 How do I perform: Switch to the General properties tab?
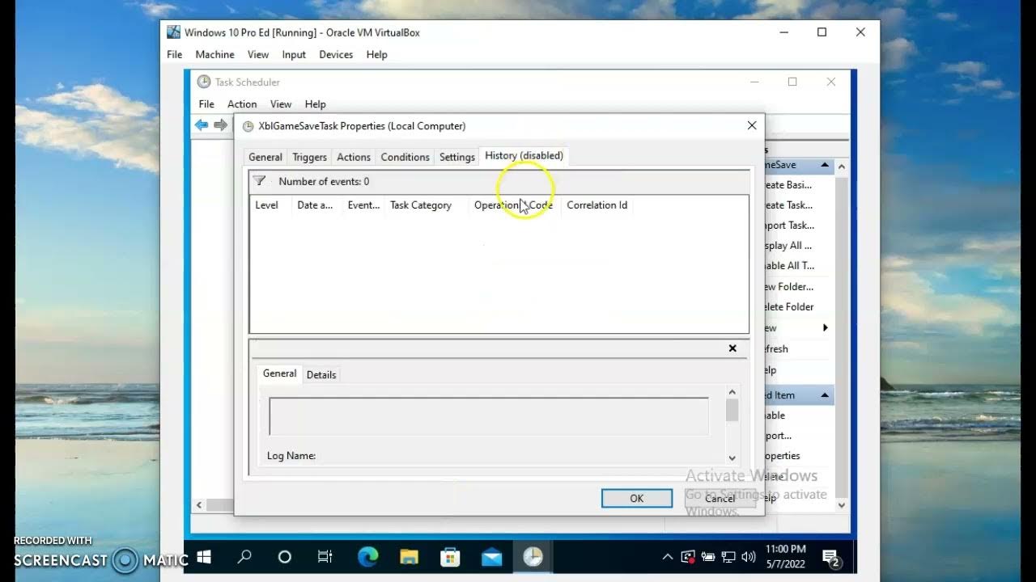coord(265,157)
